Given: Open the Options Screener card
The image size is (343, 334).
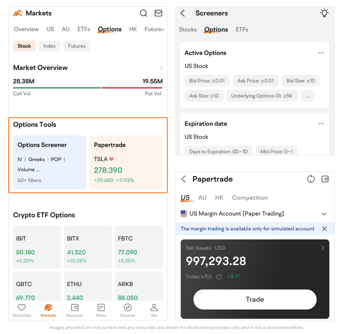Looking at the screenshot, I should point(50,162).
